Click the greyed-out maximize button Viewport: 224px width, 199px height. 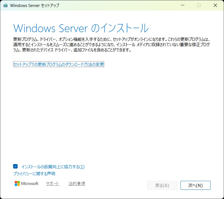coord(199,5)
